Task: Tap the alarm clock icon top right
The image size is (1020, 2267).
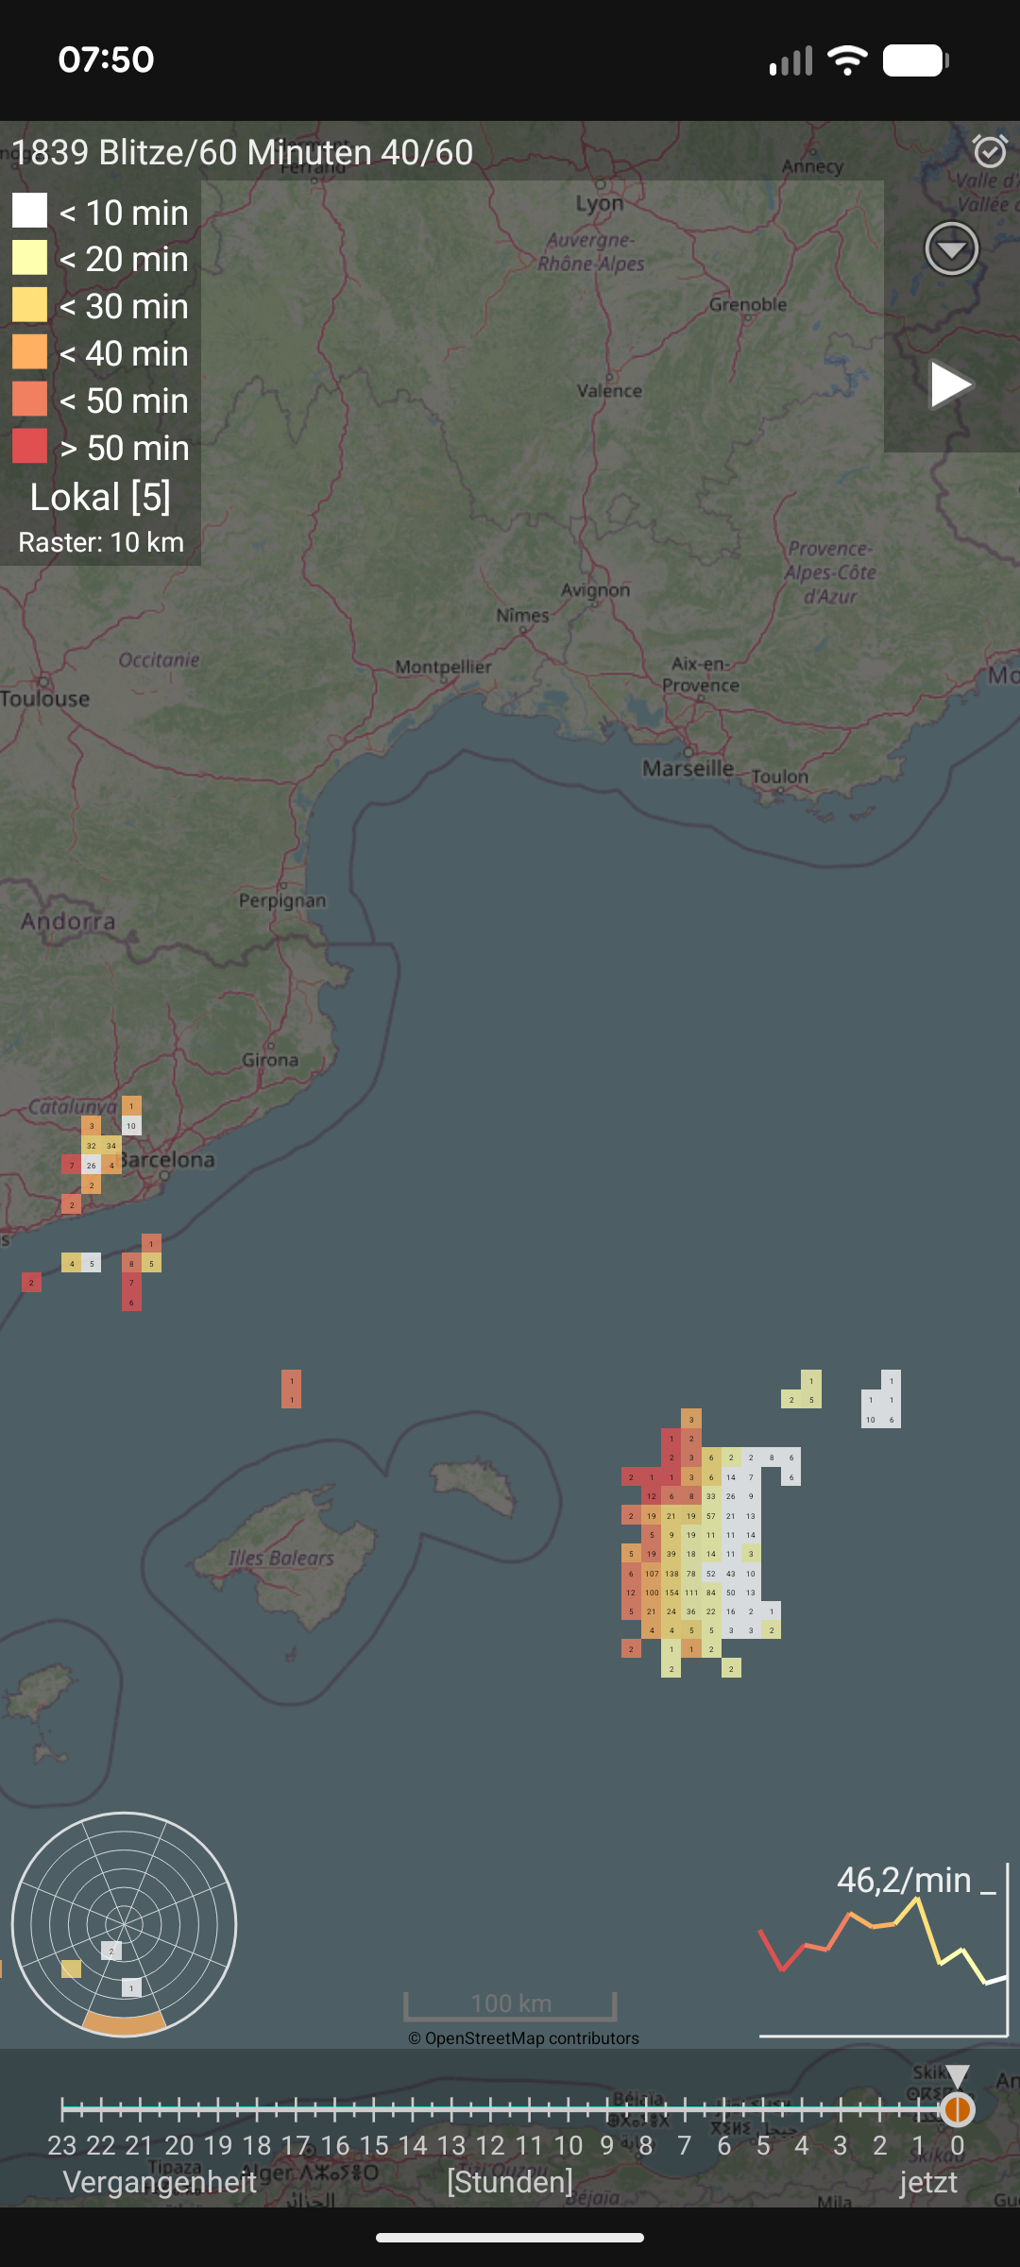Action: pyautogui.click(x=989, y=151)
